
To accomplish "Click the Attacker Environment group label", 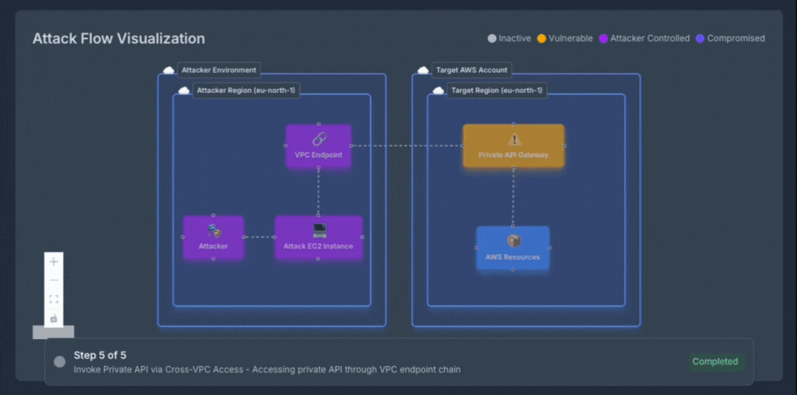I will pyautogui.click(x=219, y=70).
